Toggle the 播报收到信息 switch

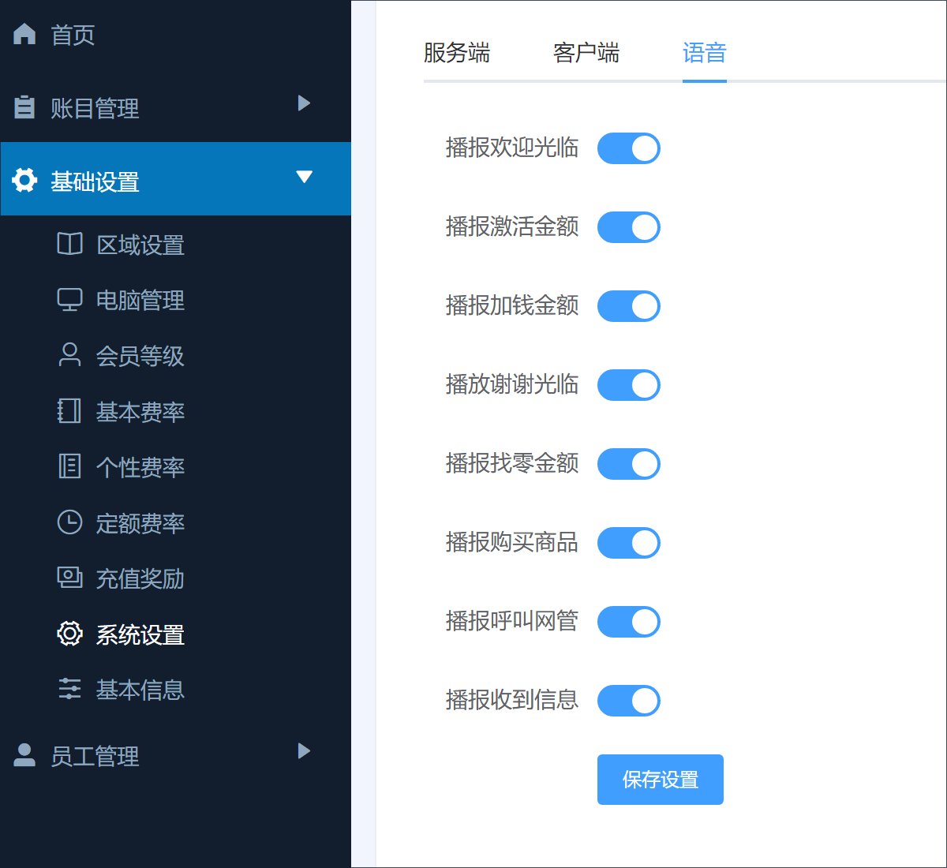(x=629, y=701)
